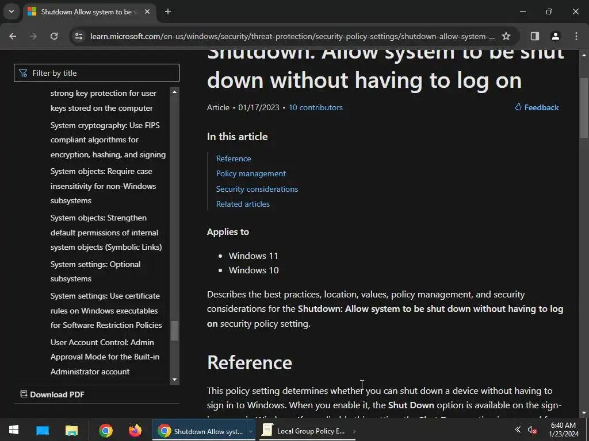Click the muted volume tray icon
589x441 pixels.
532,430
